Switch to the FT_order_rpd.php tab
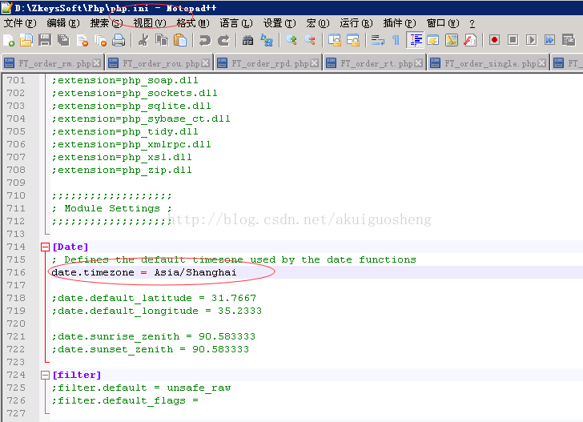The height and width of the screenshot is (422, 583). tap(267, 63)
